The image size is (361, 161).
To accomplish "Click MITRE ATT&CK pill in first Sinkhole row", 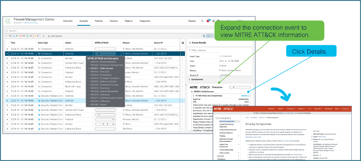I will click(x=105, y=49).
